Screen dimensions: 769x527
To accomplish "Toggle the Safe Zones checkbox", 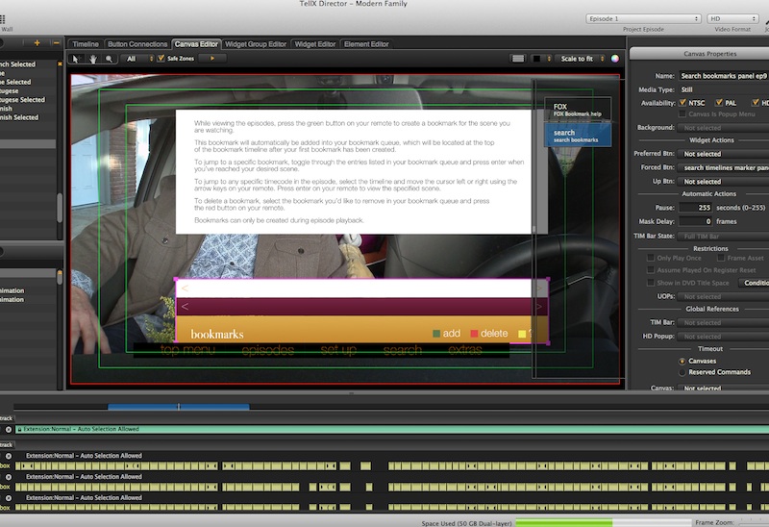I will 161,59.
